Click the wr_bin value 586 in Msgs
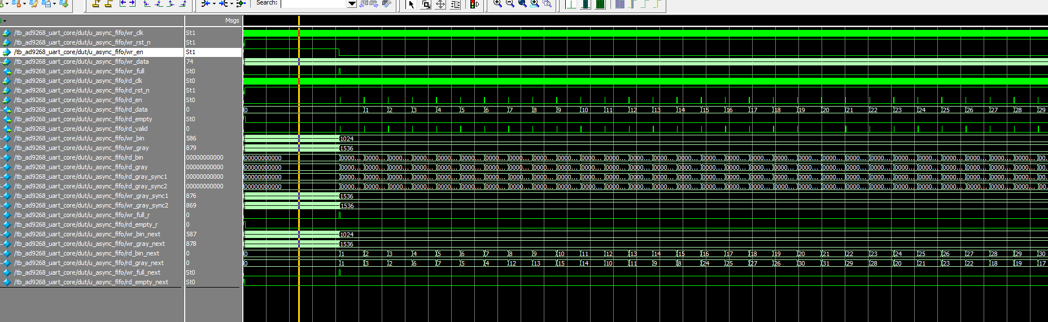This screenshot has height=322, width=1048. tap(191, 138)
